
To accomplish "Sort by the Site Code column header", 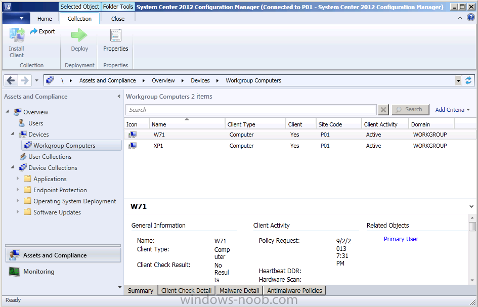I will pos(339,124).
